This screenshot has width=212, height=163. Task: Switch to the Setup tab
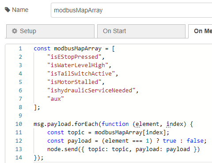coord(50,31)
